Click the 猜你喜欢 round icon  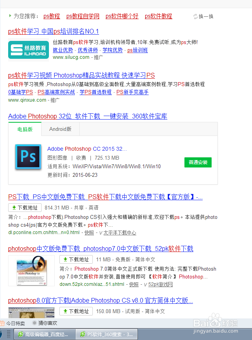[x=34, y=323]
